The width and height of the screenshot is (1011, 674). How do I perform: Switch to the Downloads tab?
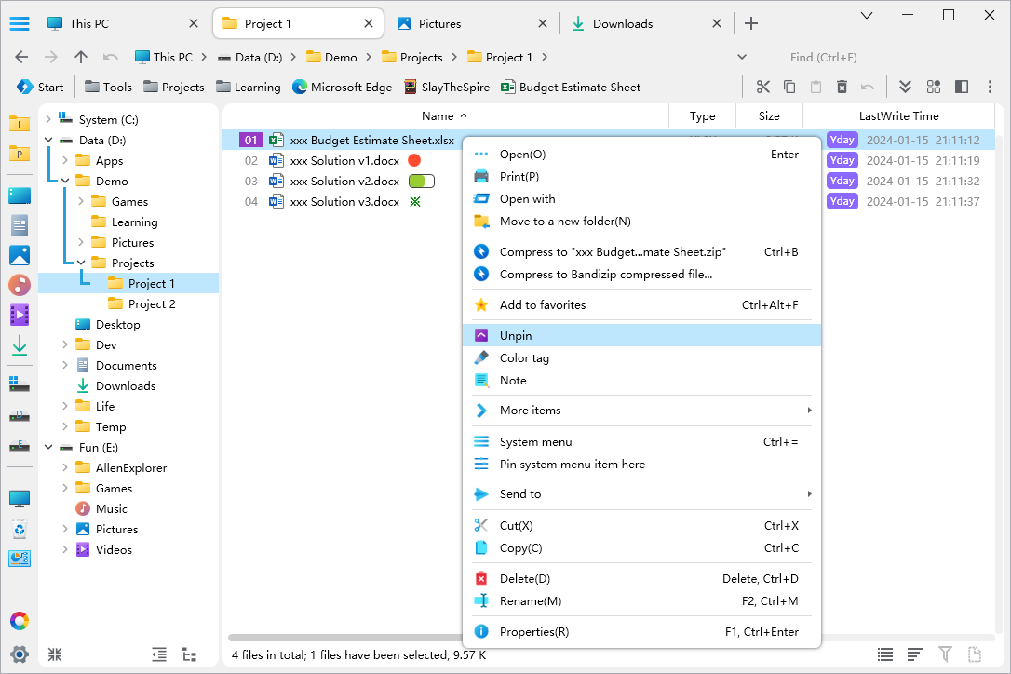point(622,23)
